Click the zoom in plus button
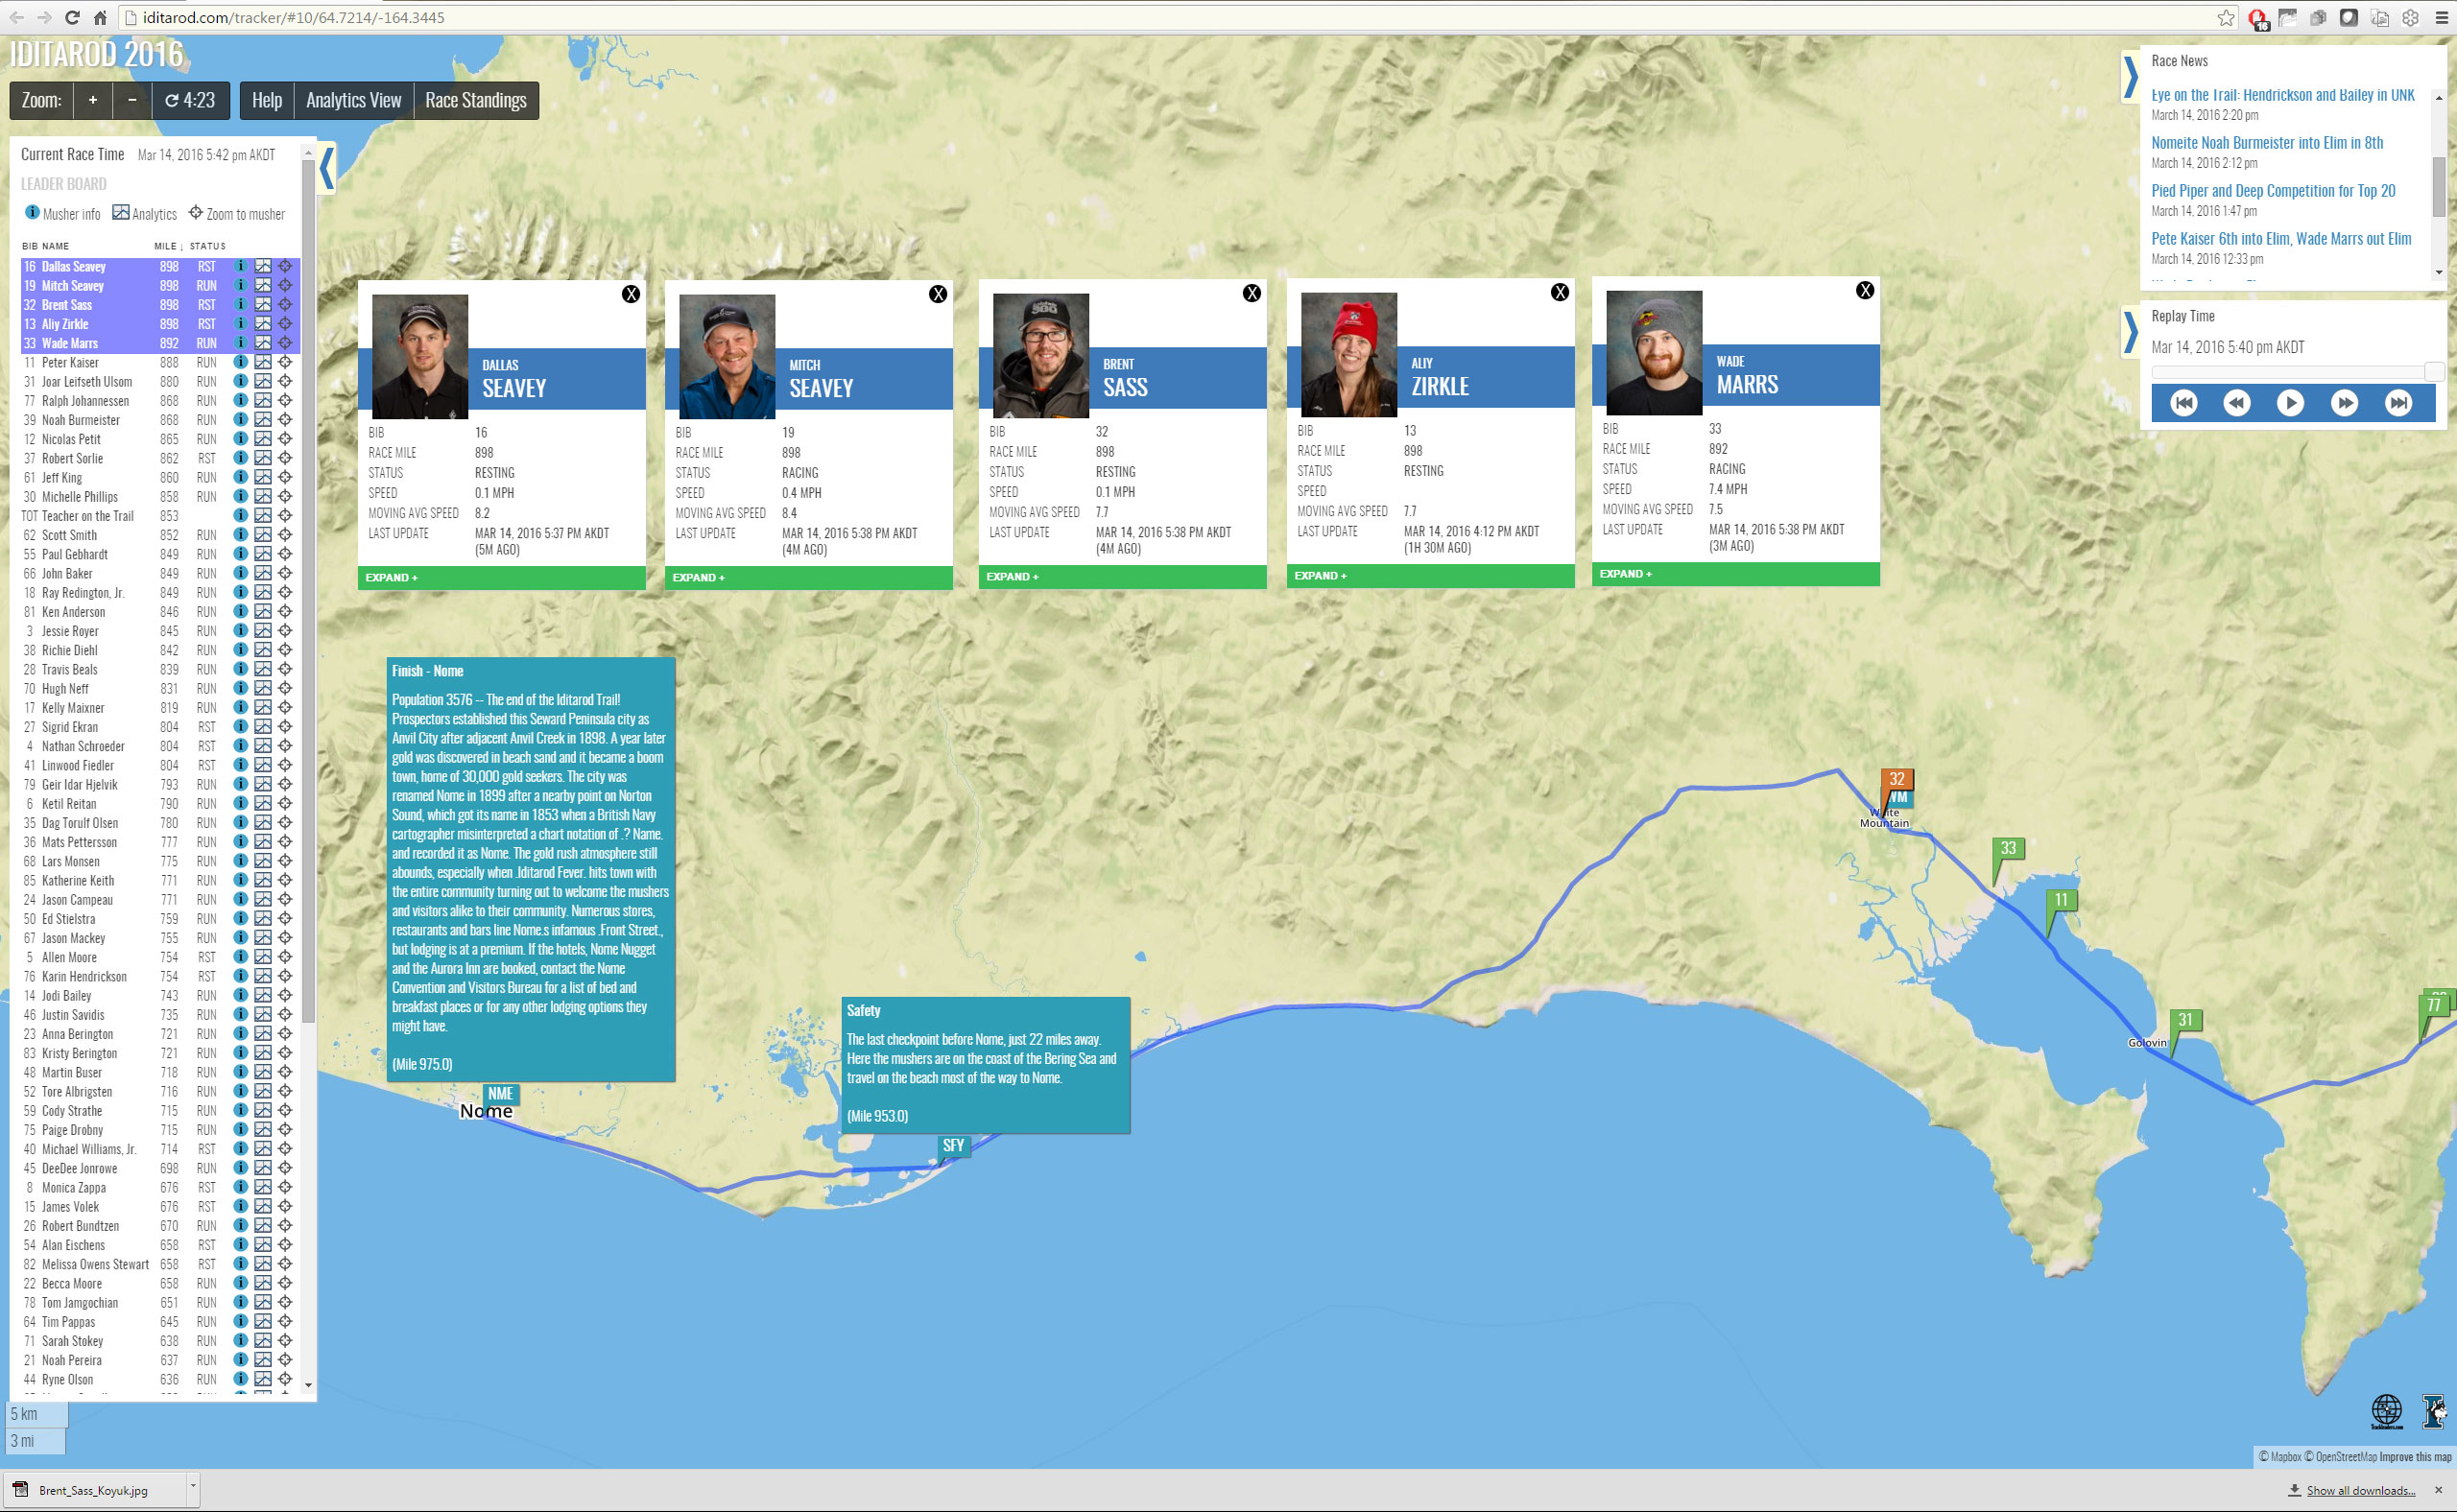Viewport: 2457px width, 1512px height. (x=93, y=100)
